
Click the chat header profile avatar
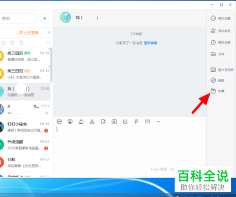[66, 17]
